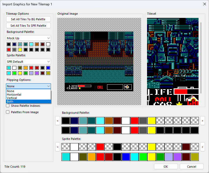Screen dimensions: 209x173
Task: Choose Vertical in the flipping options list
Action: point(28,98)
